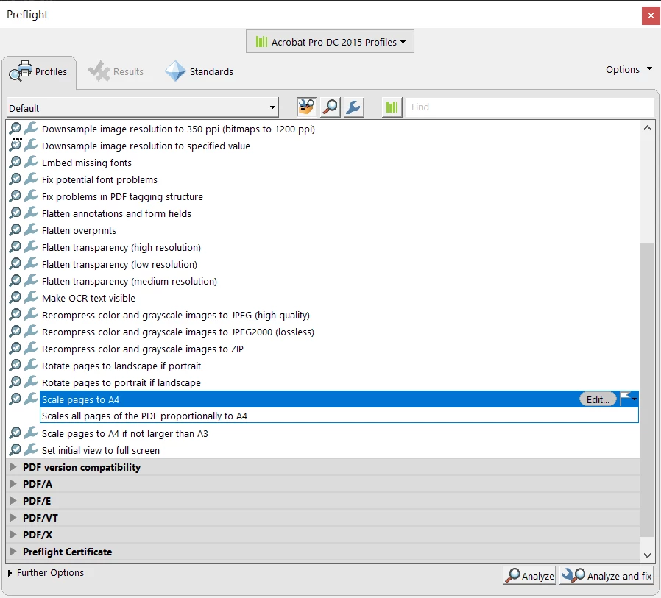Click the Scale pages to A4 selected row
Viewport: 661px width, 598px height.
(x=339, y=399)
